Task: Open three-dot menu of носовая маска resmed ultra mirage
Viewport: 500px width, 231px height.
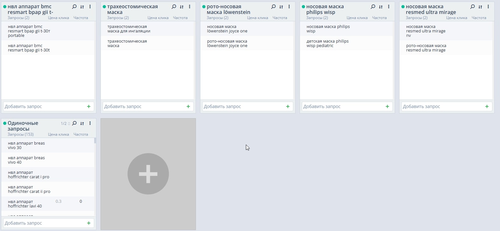Action: [x=488, y=7]
